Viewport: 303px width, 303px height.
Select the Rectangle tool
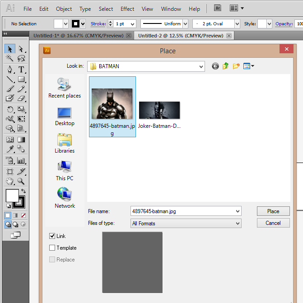[21, 79]
